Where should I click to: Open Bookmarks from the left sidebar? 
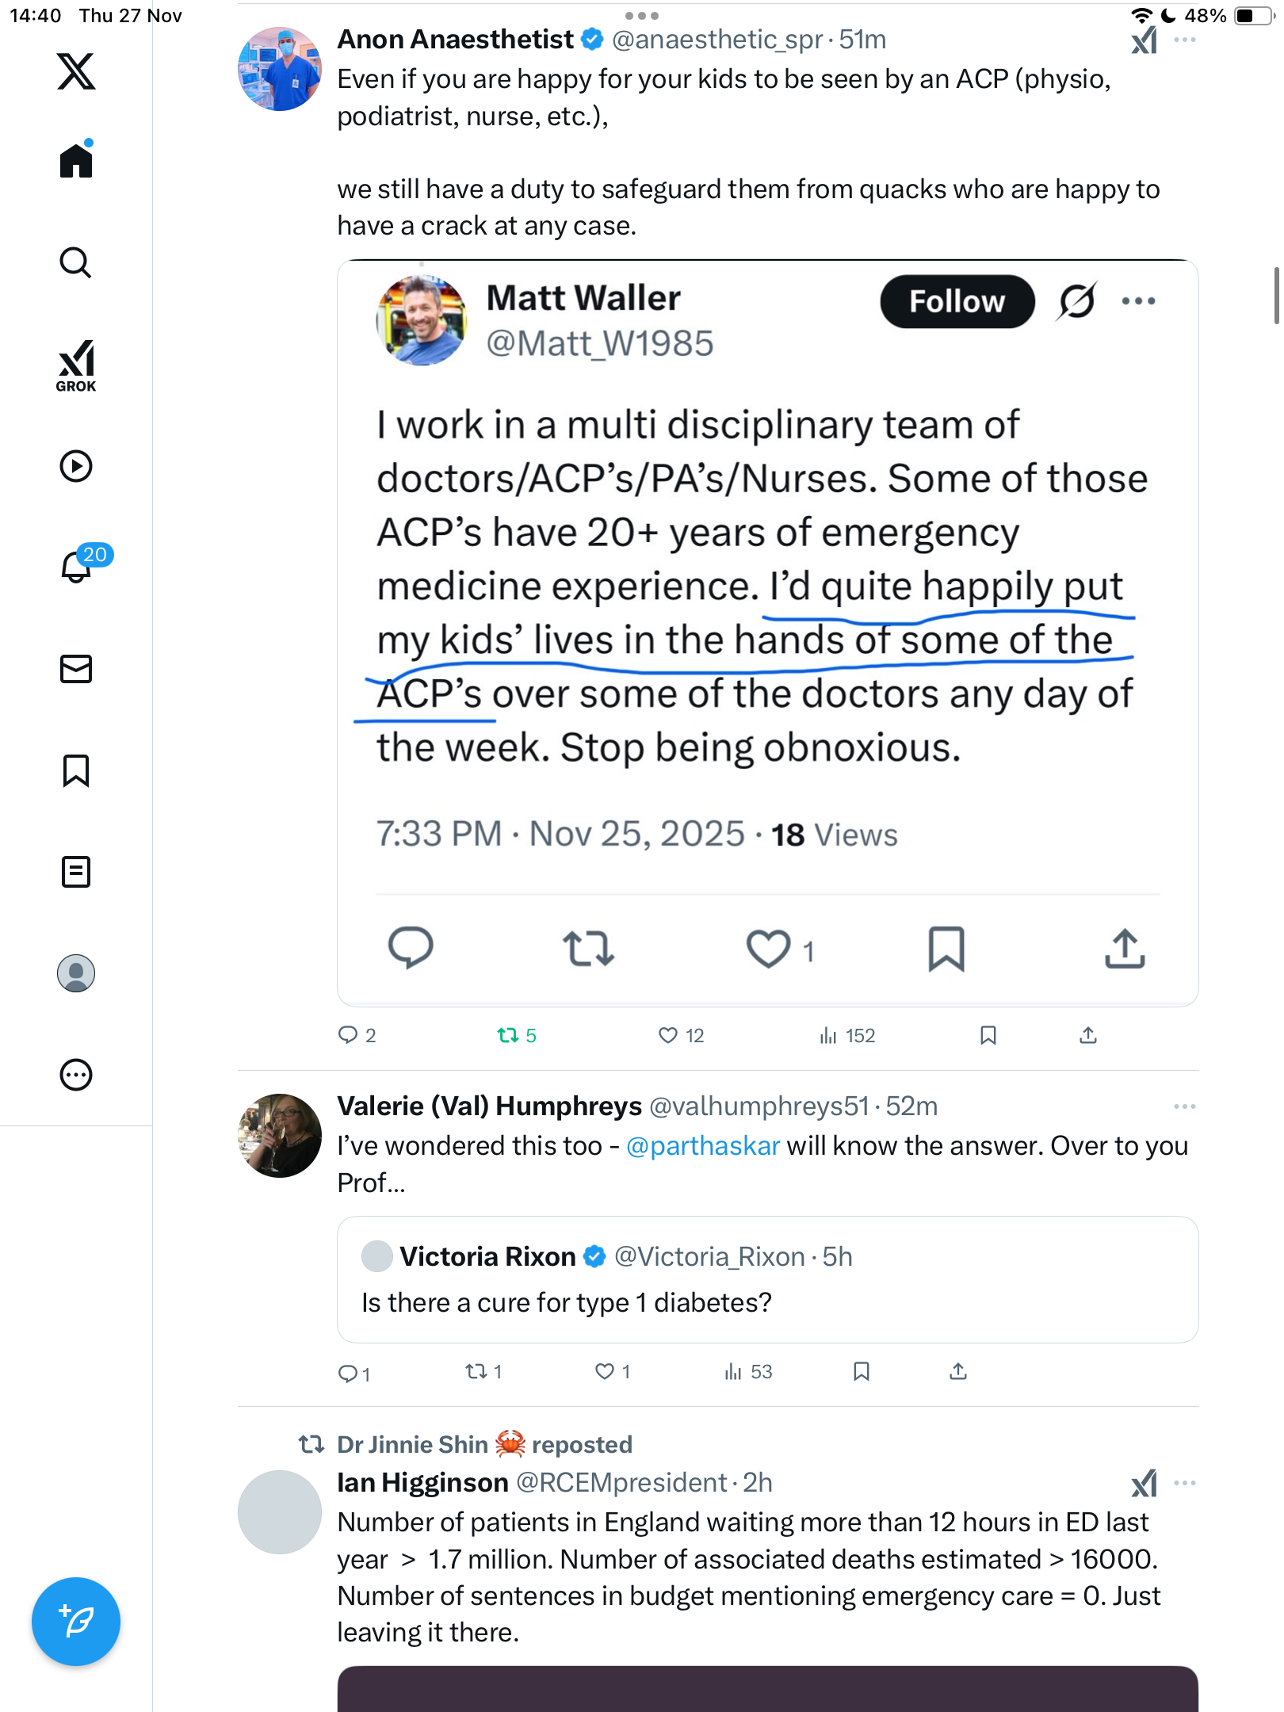pyautogui.click(x=76, y=770)
